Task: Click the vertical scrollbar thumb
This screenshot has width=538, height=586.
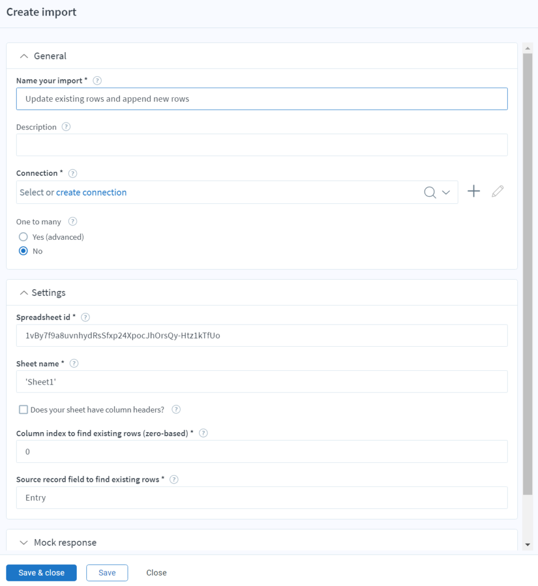Action: [528, 274]
